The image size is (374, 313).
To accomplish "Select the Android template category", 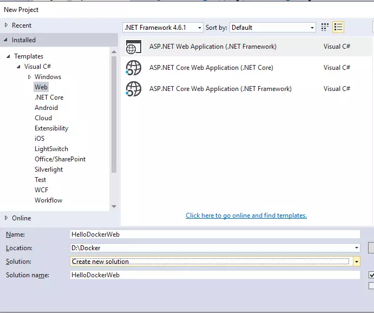I will pos(46,108).
